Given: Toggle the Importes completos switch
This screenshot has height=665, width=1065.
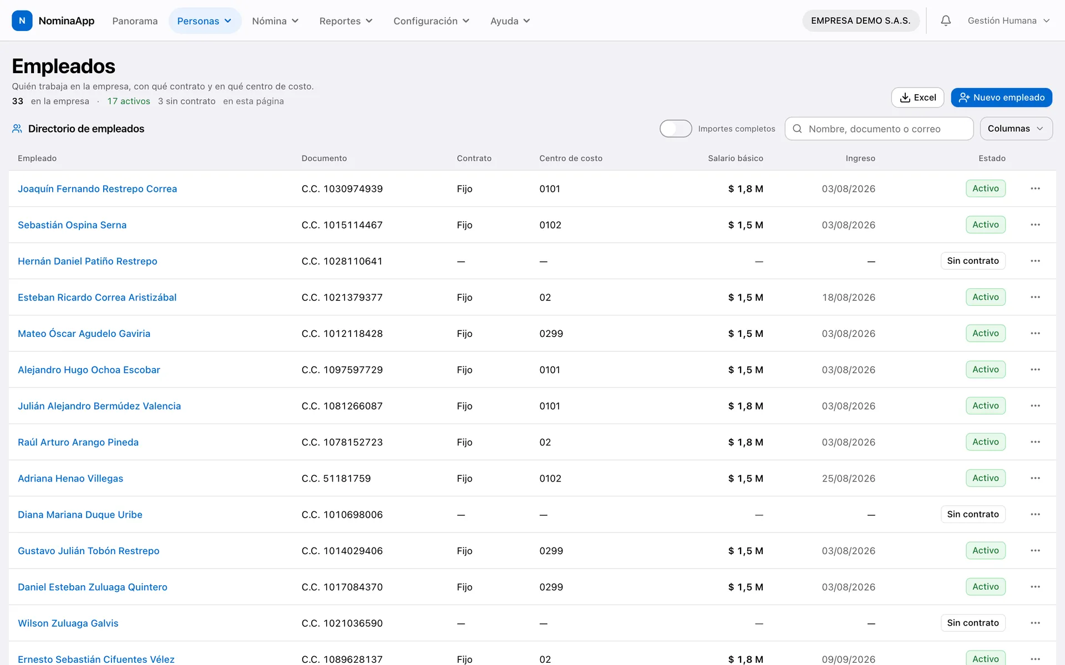Looking at the screenshot, I should tap(676, 129).
